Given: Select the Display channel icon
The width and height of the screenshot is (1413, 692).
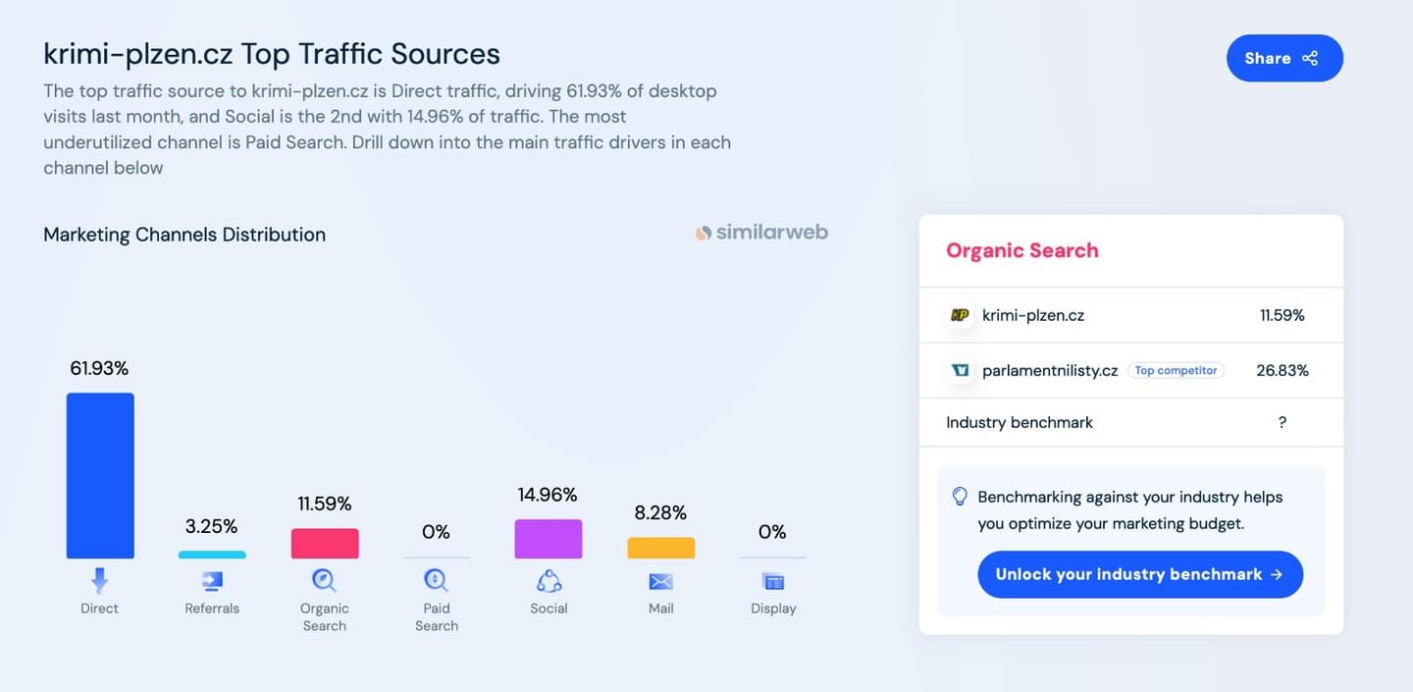Looking at the screenshot, I should [773, 582].
